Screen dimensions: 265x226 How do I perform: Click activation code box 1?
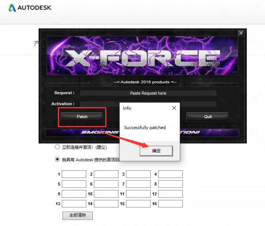tap(74, 174)
